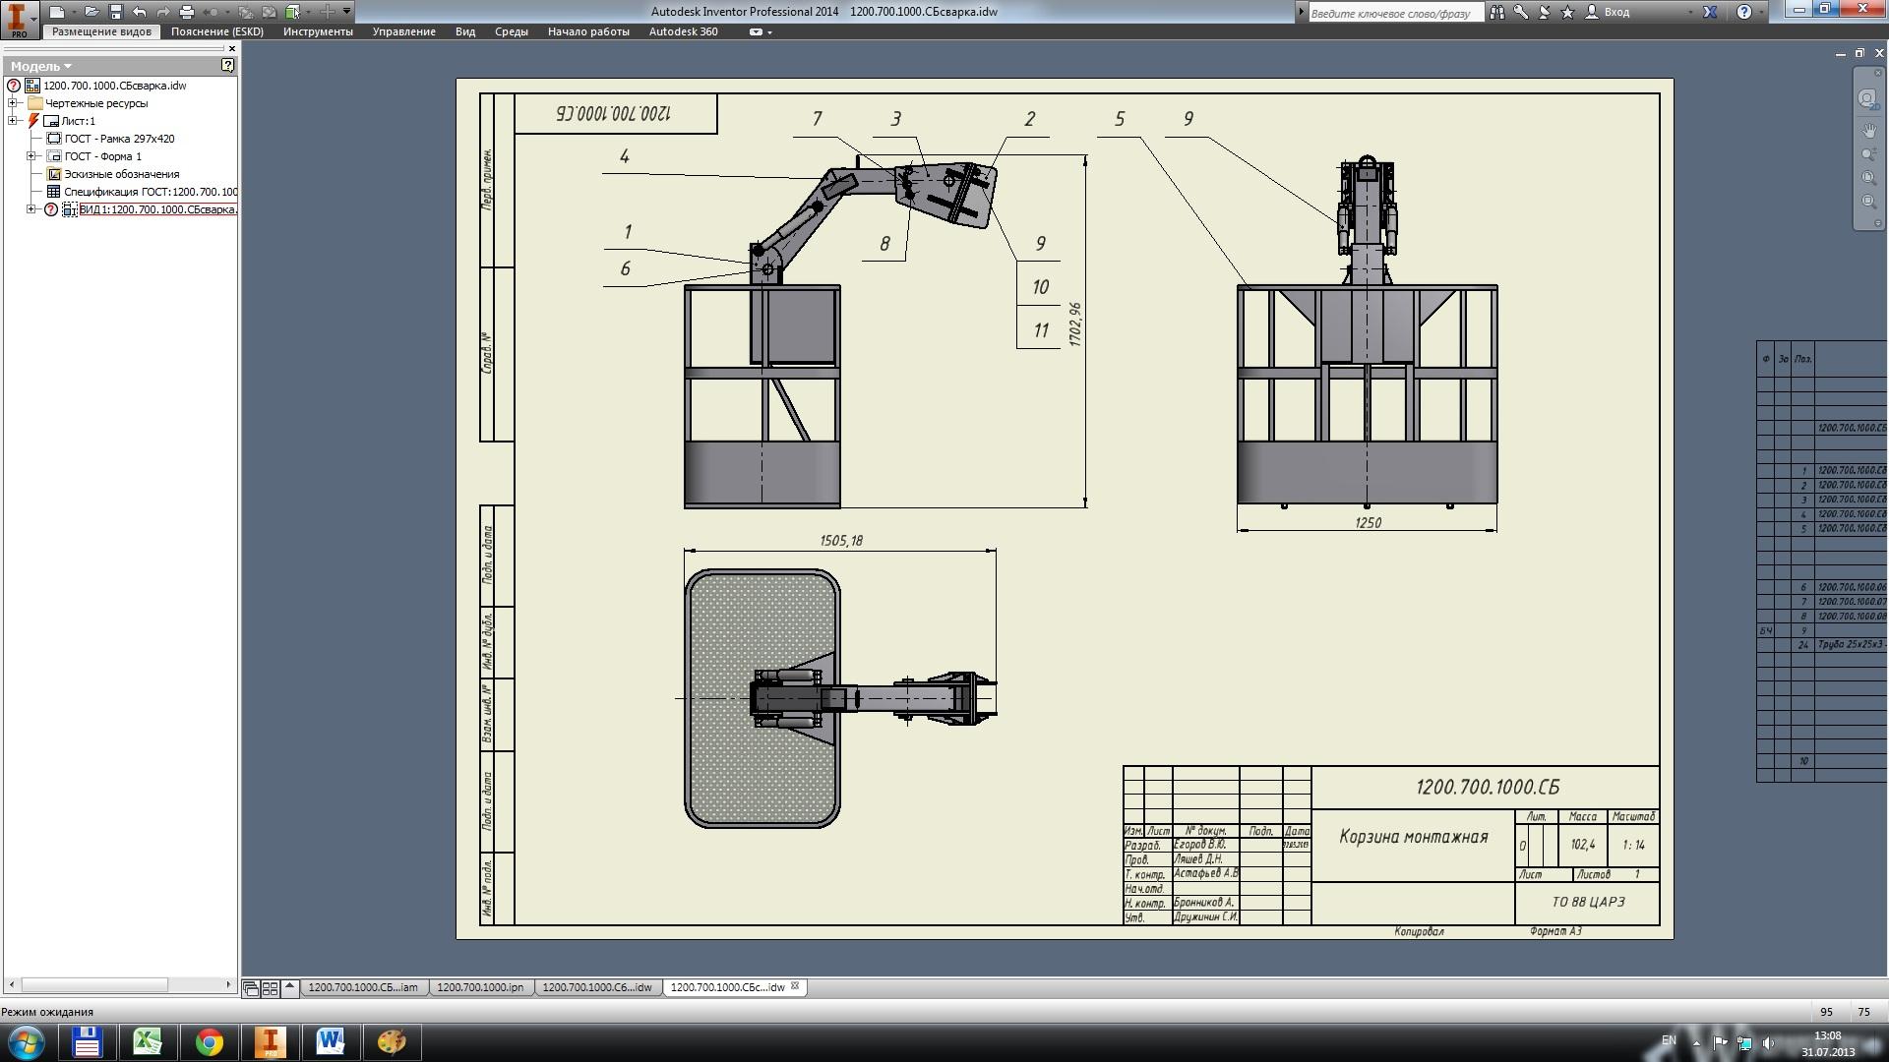Screen dimensions: 1889x1062
Task: Open the Модель browser panel dropdown
Action: (41, 66)
